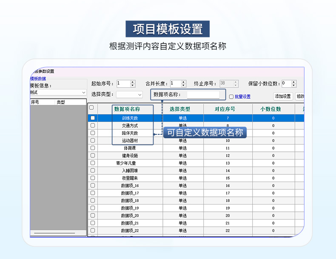Decrease the 合并长度 spinner value

coord(184,85)
